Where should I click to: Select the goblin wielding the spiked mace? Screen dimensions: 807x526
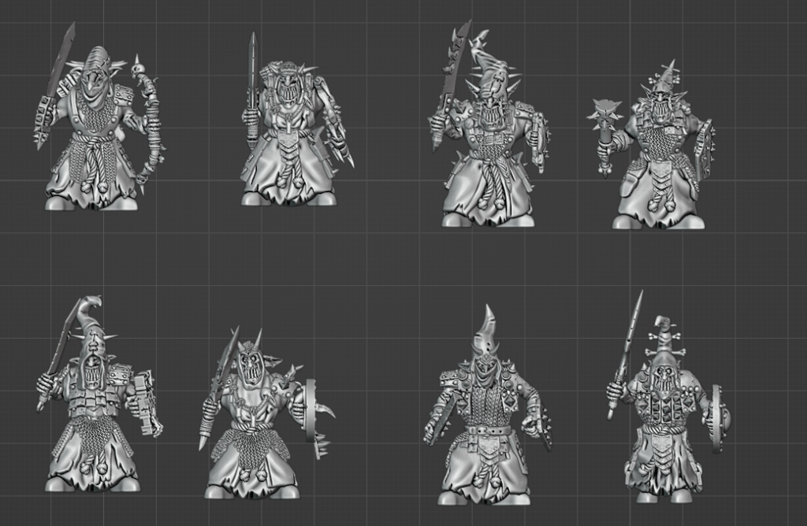click(660, 157)
